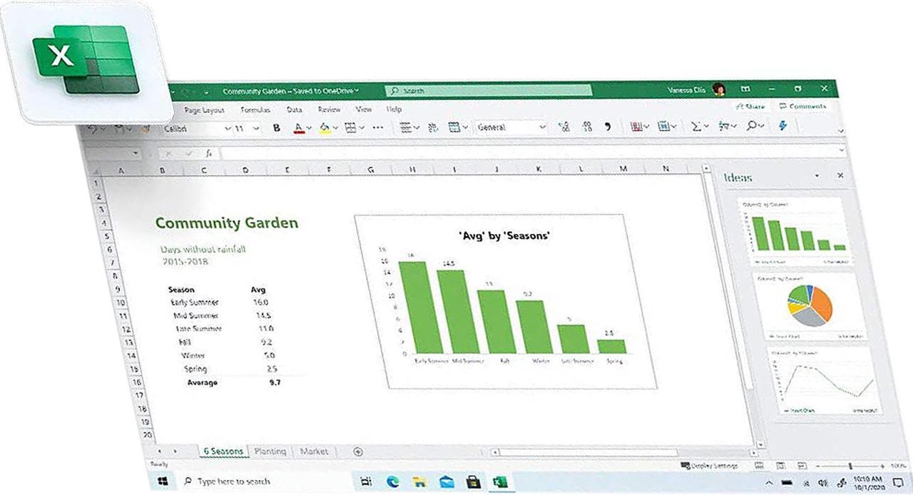Toggle bold formatting

[x=277, y=128]
